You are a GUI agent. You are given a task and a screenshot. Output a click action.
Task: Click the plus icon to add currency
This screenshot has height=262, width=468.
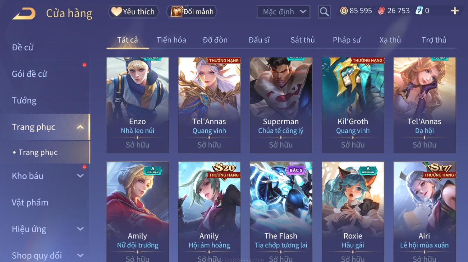click(x=455, y=11)
